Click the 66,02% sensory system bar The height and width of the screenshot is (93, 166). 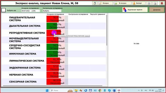pos(57,82)
